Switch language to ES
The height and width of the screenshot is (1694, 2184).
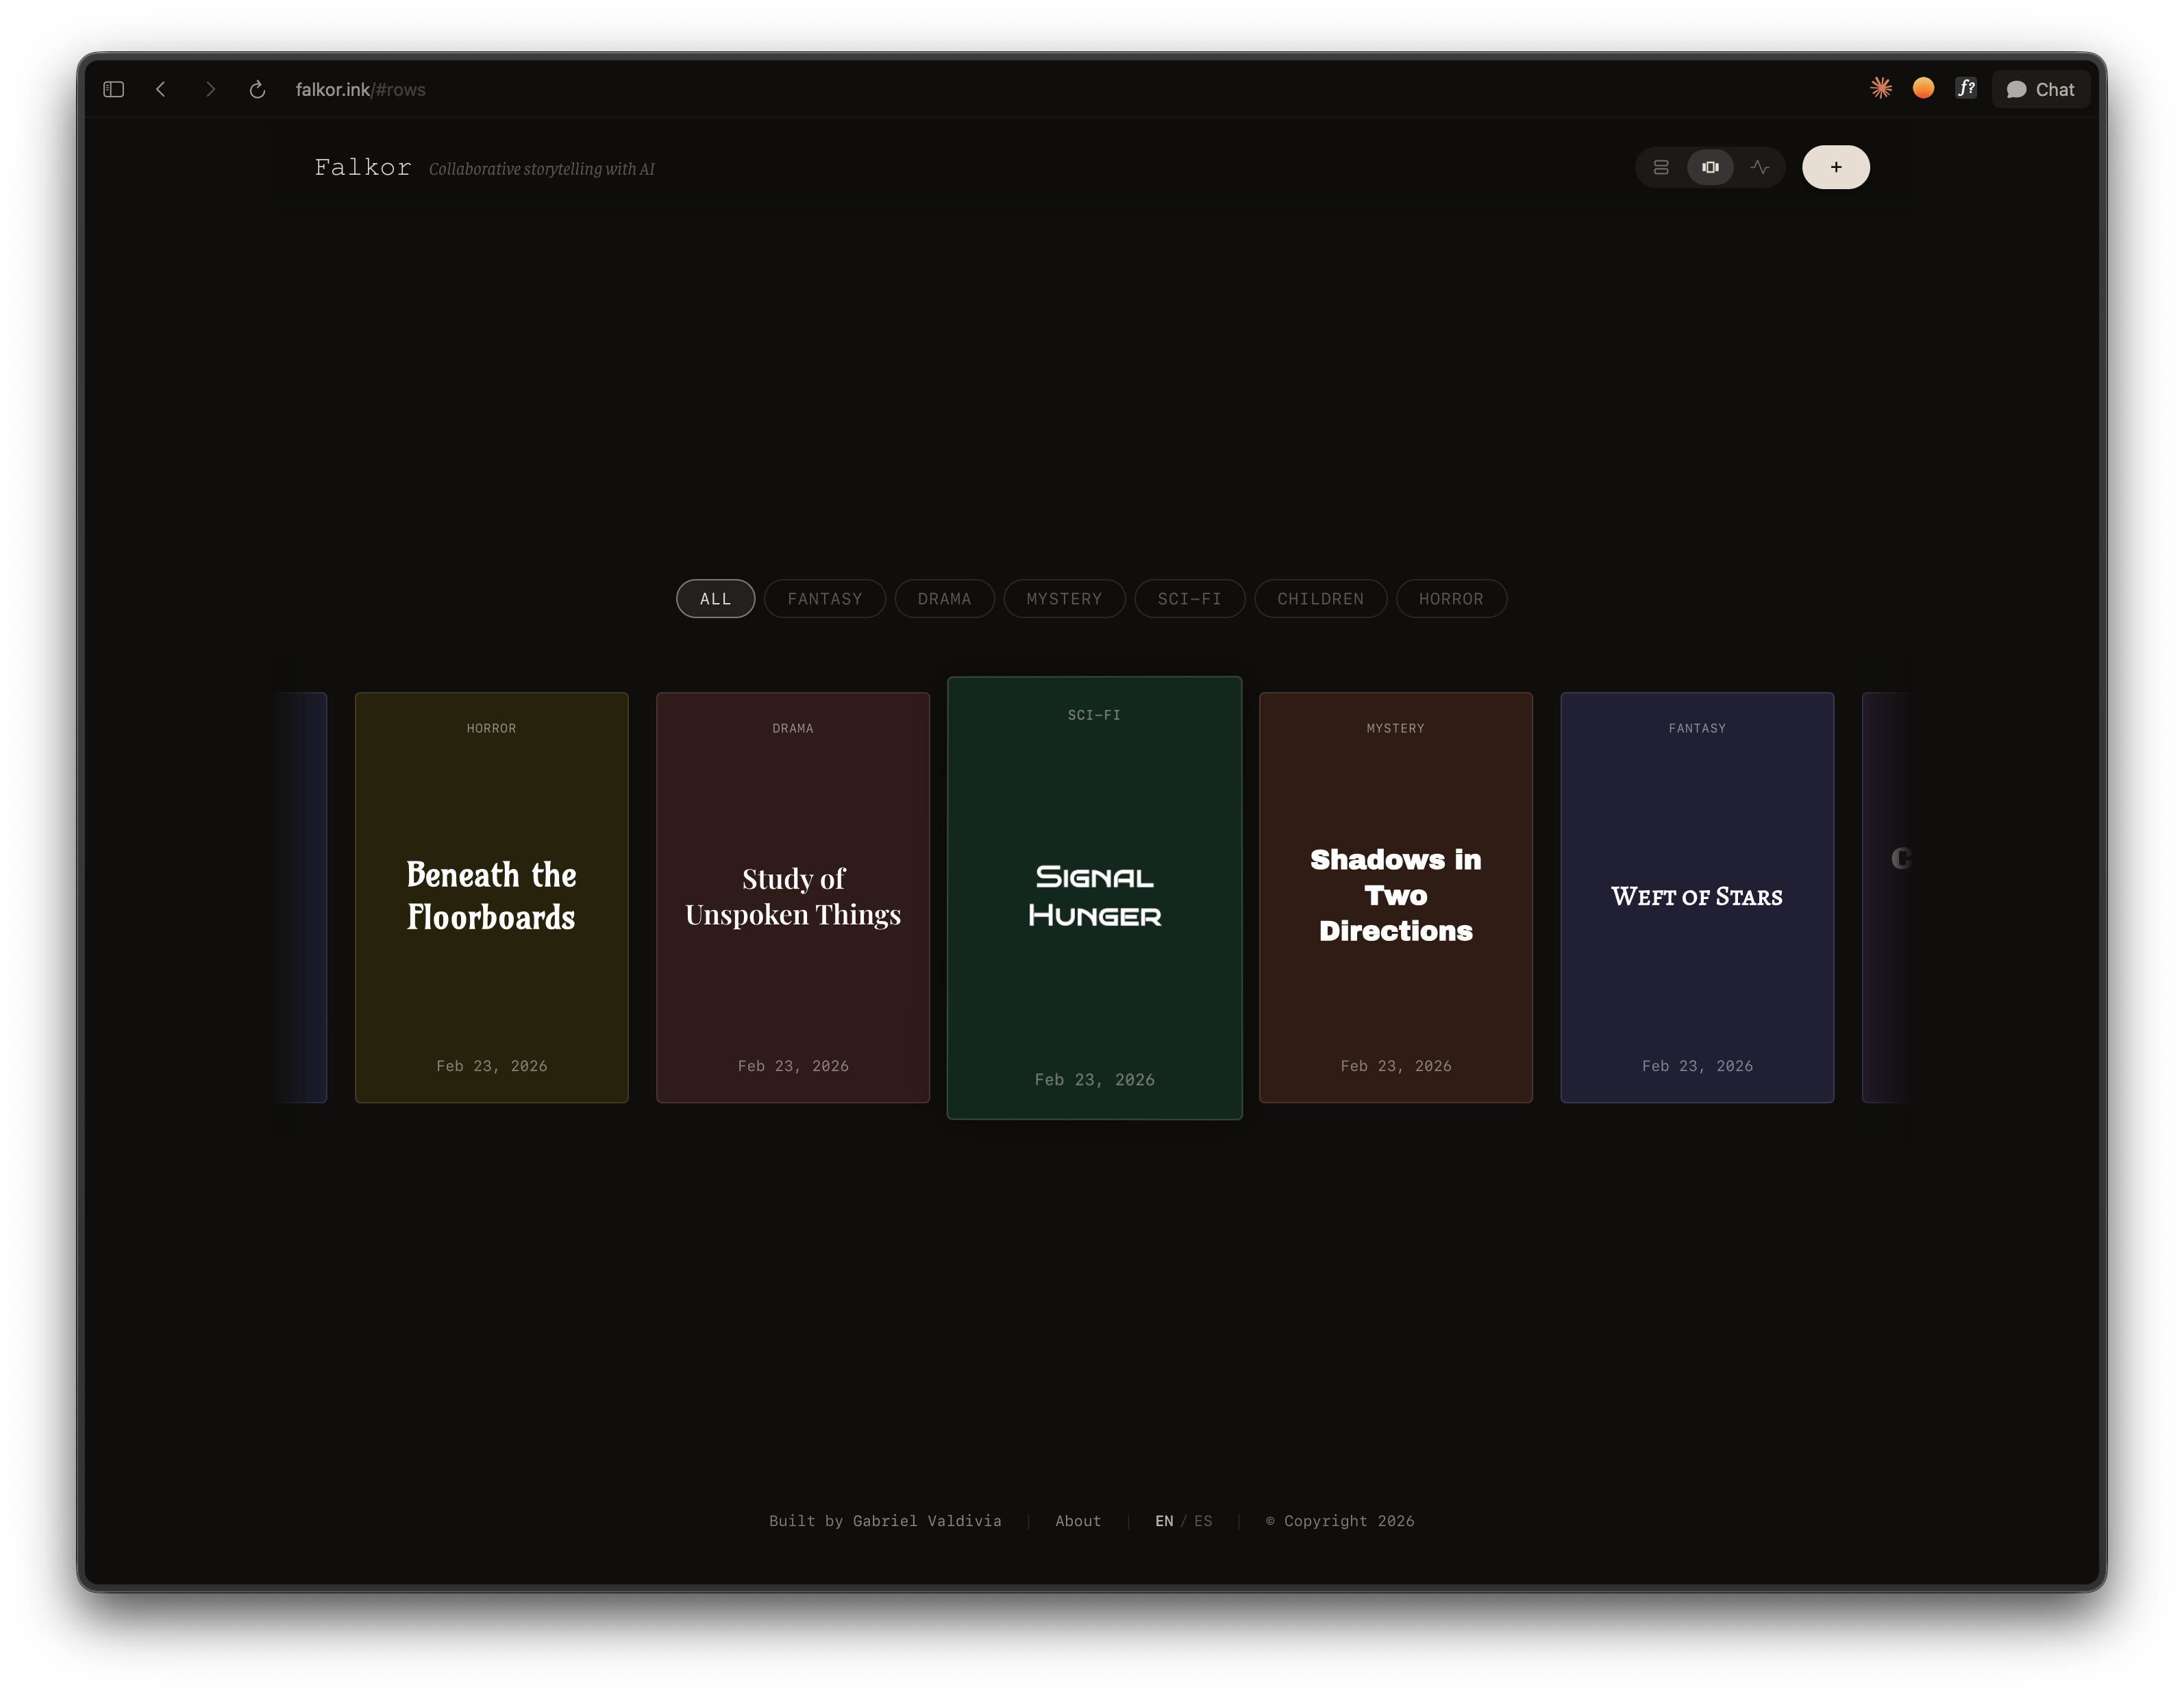(1203, 1521)
